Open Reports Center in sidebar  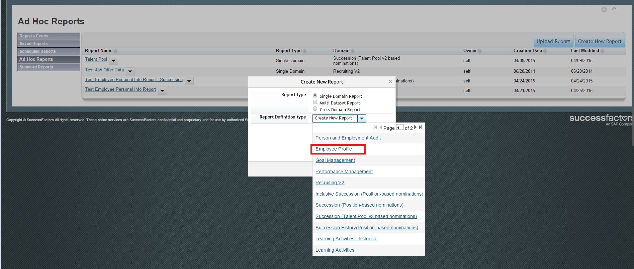click(49, 36)
